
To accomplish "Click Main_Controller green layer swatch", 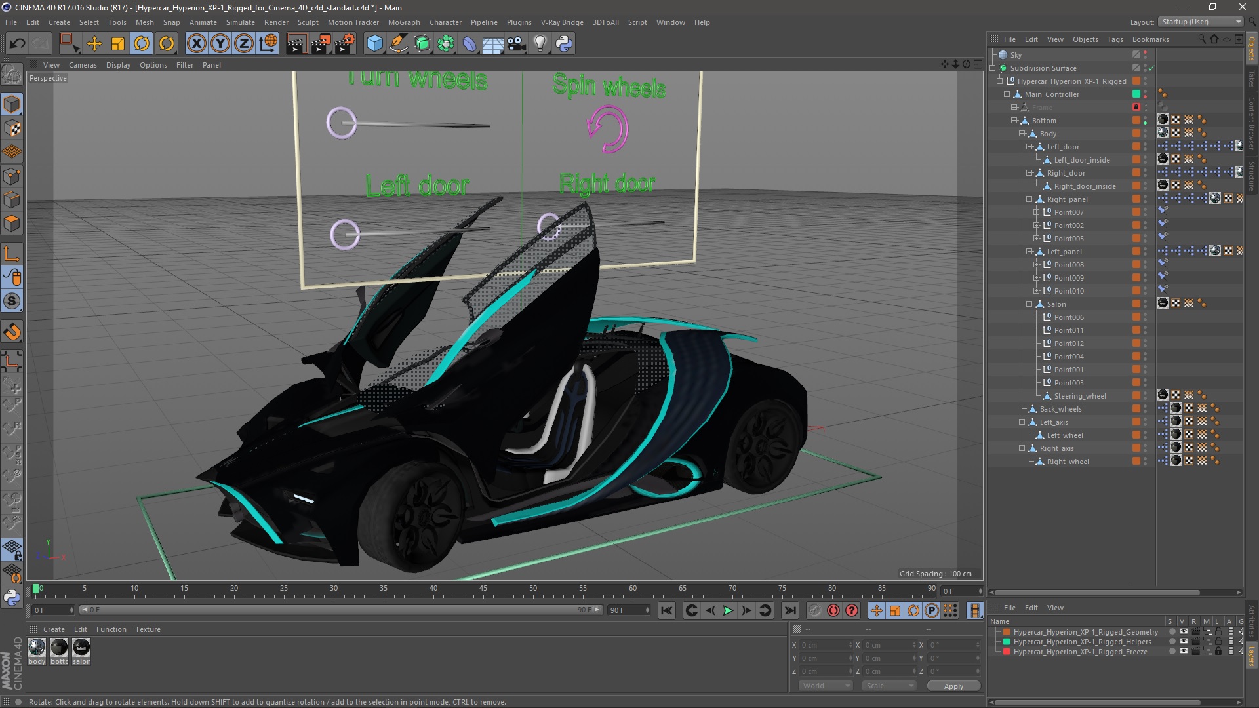I will (1136, 94).
